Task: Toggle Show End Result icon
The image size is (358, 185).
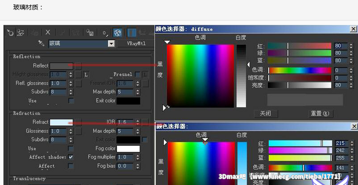Action: point(132,33)
